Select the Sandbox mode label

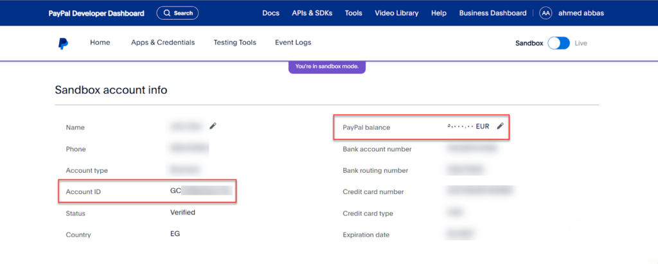[529, 43]
